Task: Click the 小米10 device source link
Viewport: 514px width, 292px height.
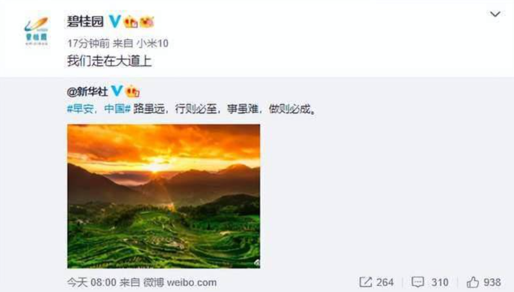Action: (152, 43)
